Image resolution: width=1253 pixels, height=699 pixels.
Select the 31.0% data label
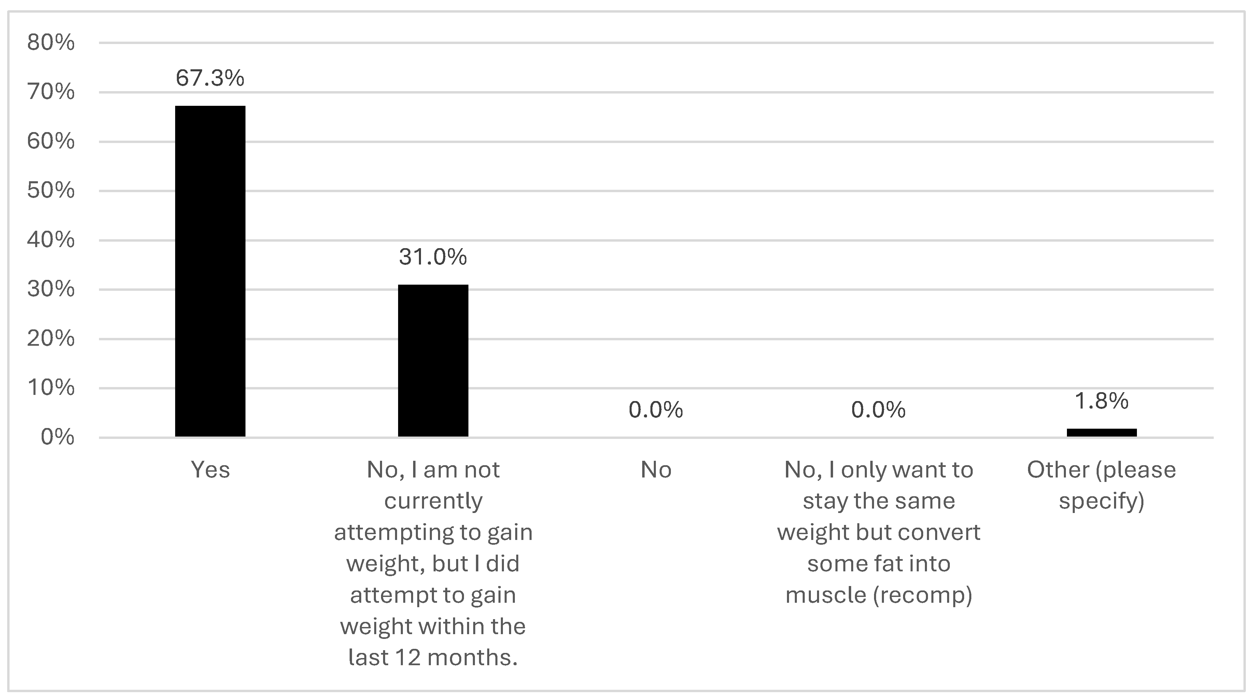[x=433, y=257]
